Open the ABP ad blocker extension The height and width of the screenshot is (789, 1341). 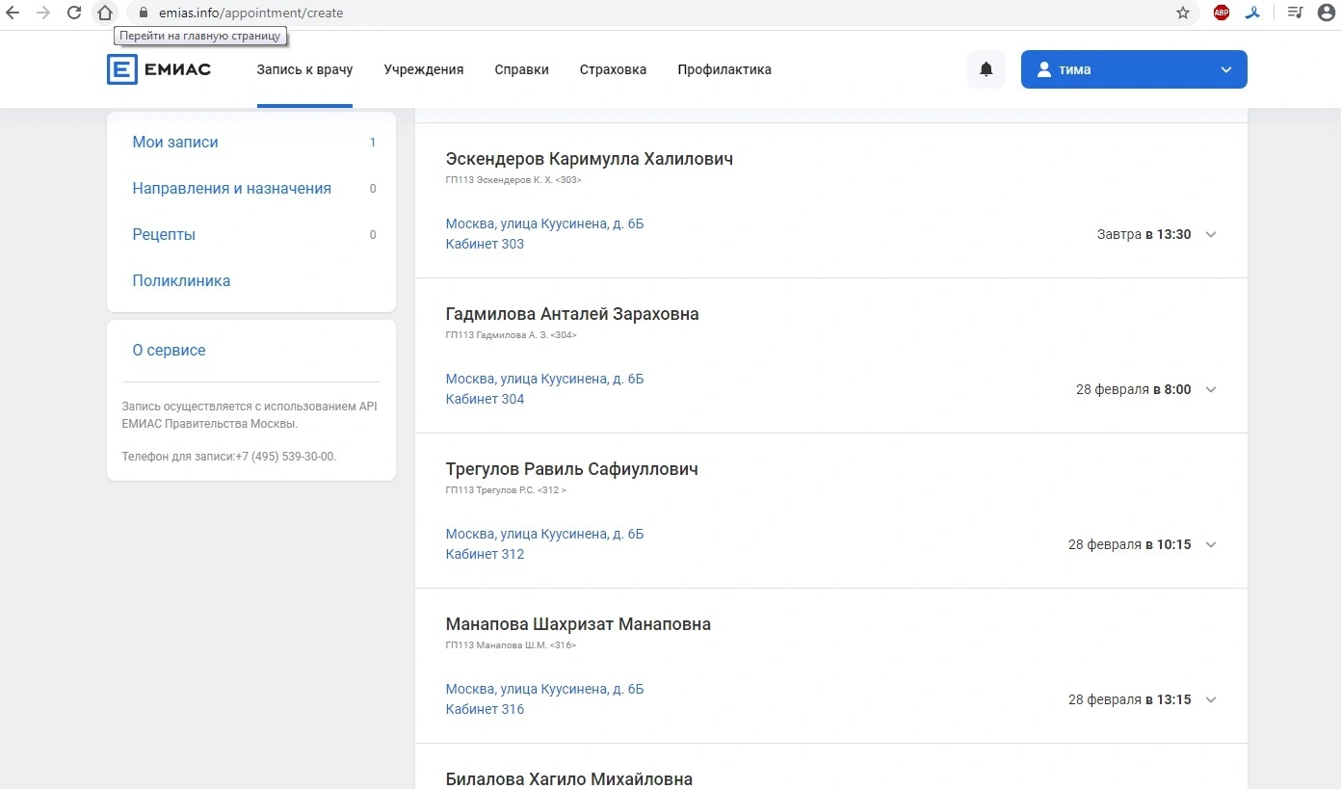point(1222,13)
